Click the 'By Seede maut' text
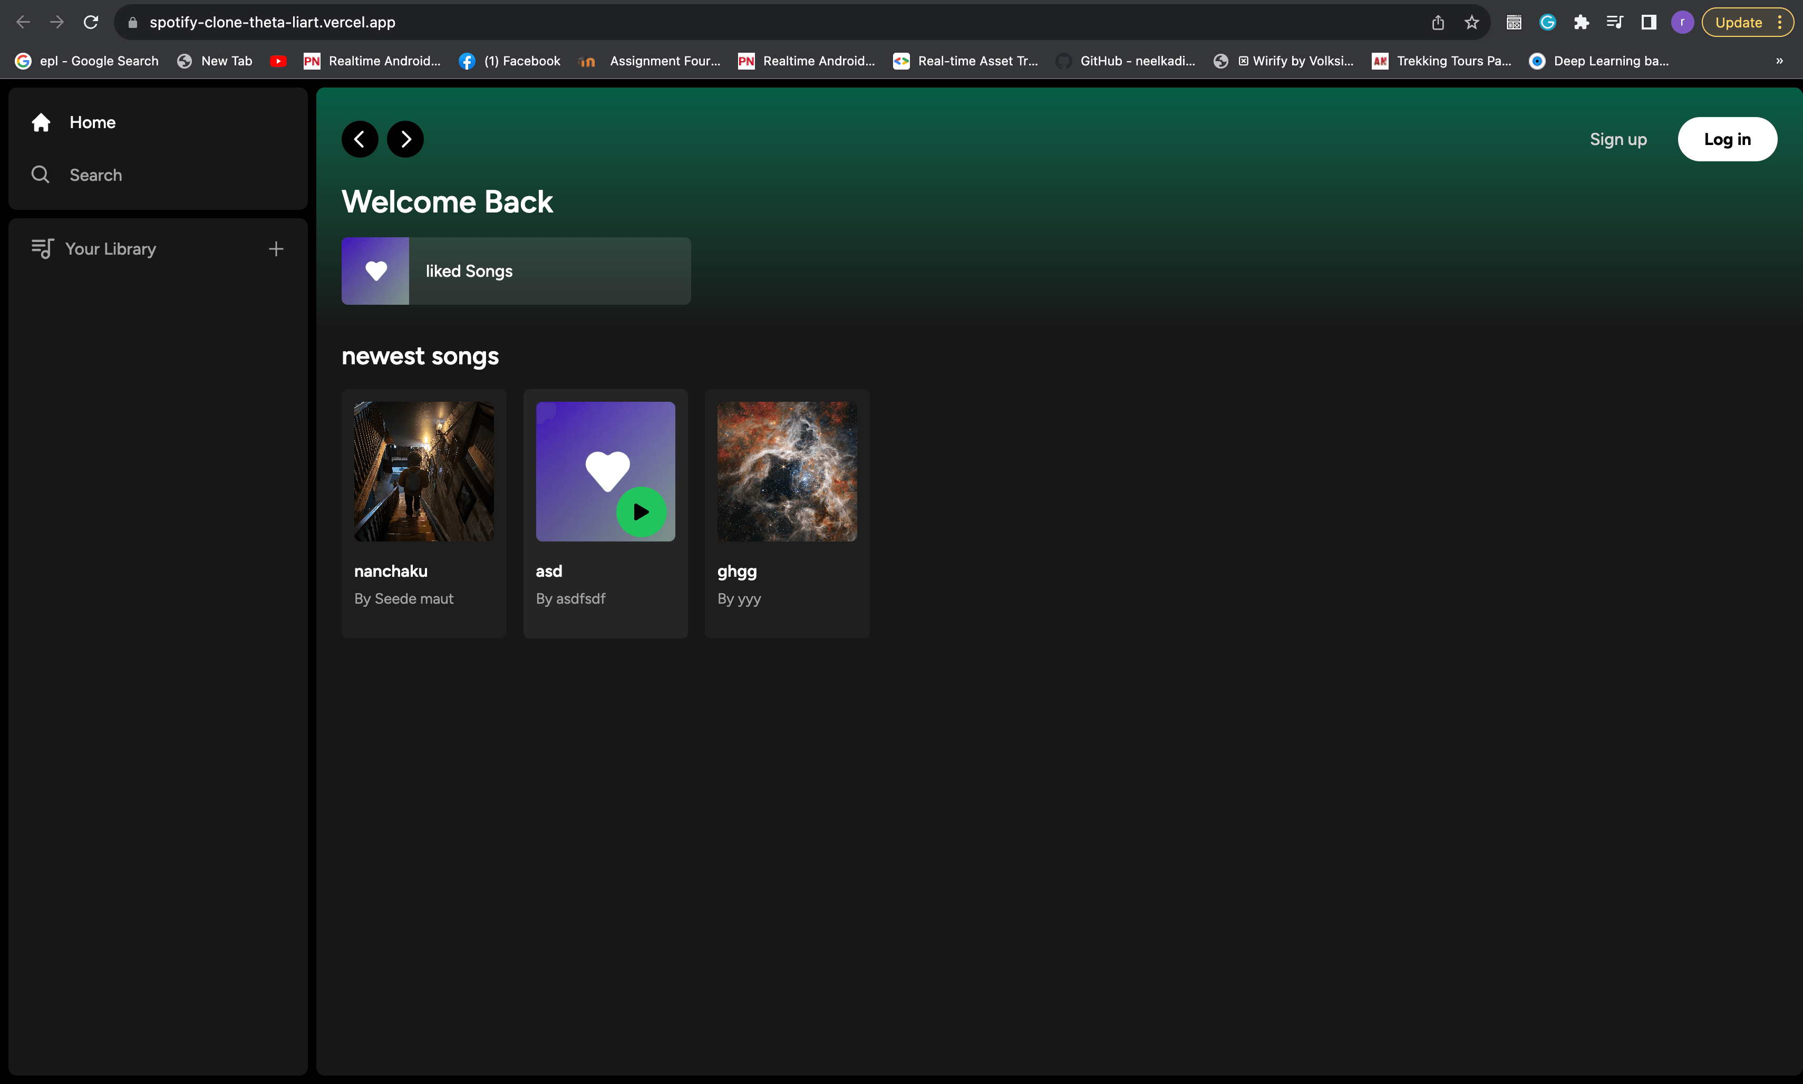Viewport: 1803px width, 1084px height. [404, 598]
